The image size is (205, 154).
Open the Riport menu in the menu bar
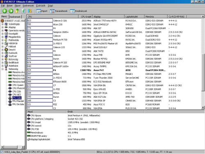point(18,6)
